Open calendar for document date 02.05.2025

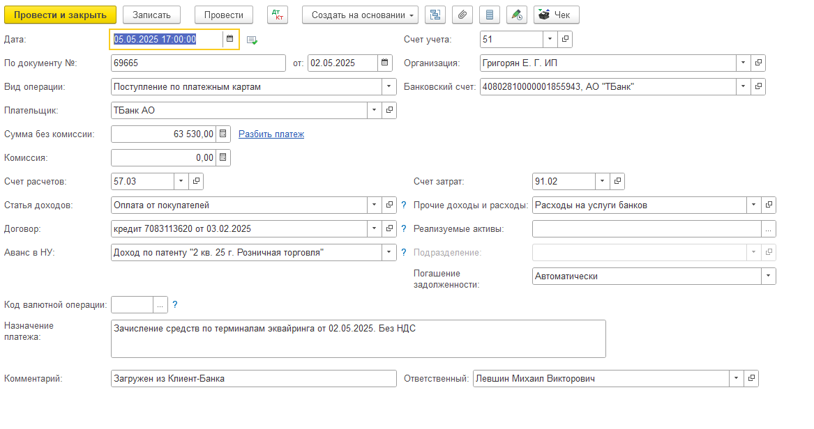(385, 63)
